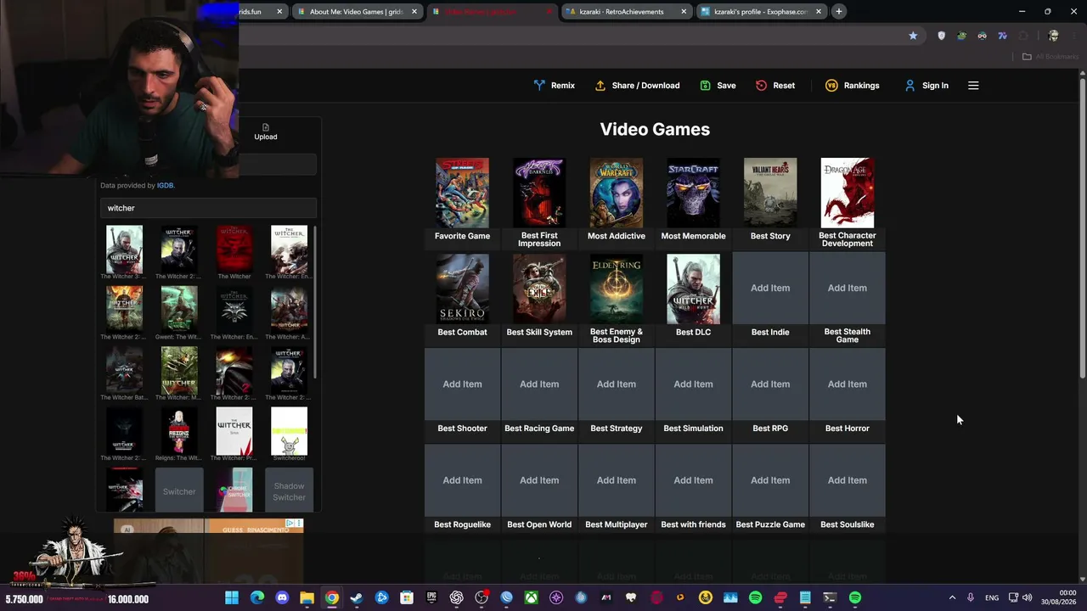The image size is (1087, 611).
Task: Reset the Video Games grid
Action: tap(775, 86)
